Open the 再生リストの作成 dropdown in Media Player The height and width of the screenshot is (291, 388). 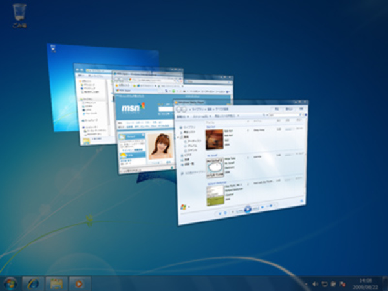pyautogui.click(x=226, y=116)
